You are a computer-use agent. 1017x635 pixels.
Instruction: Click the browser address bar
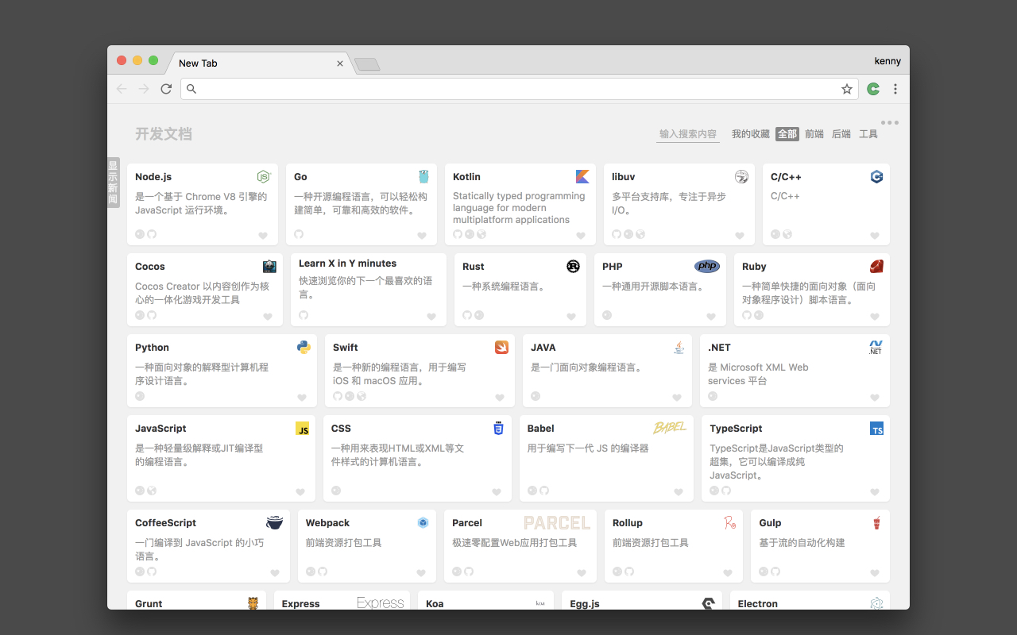tap(520, 89)
